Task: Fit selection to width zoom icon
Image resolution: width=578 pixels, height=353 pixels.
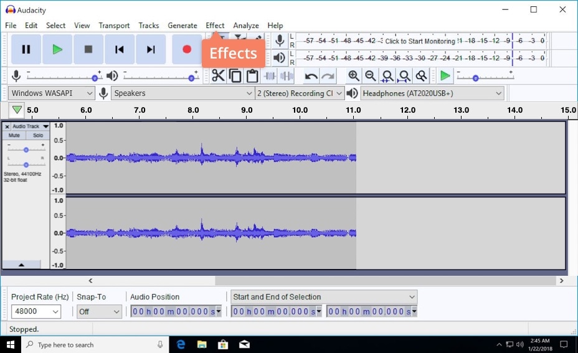Action: pyautogui.click(x=387, y=76)
